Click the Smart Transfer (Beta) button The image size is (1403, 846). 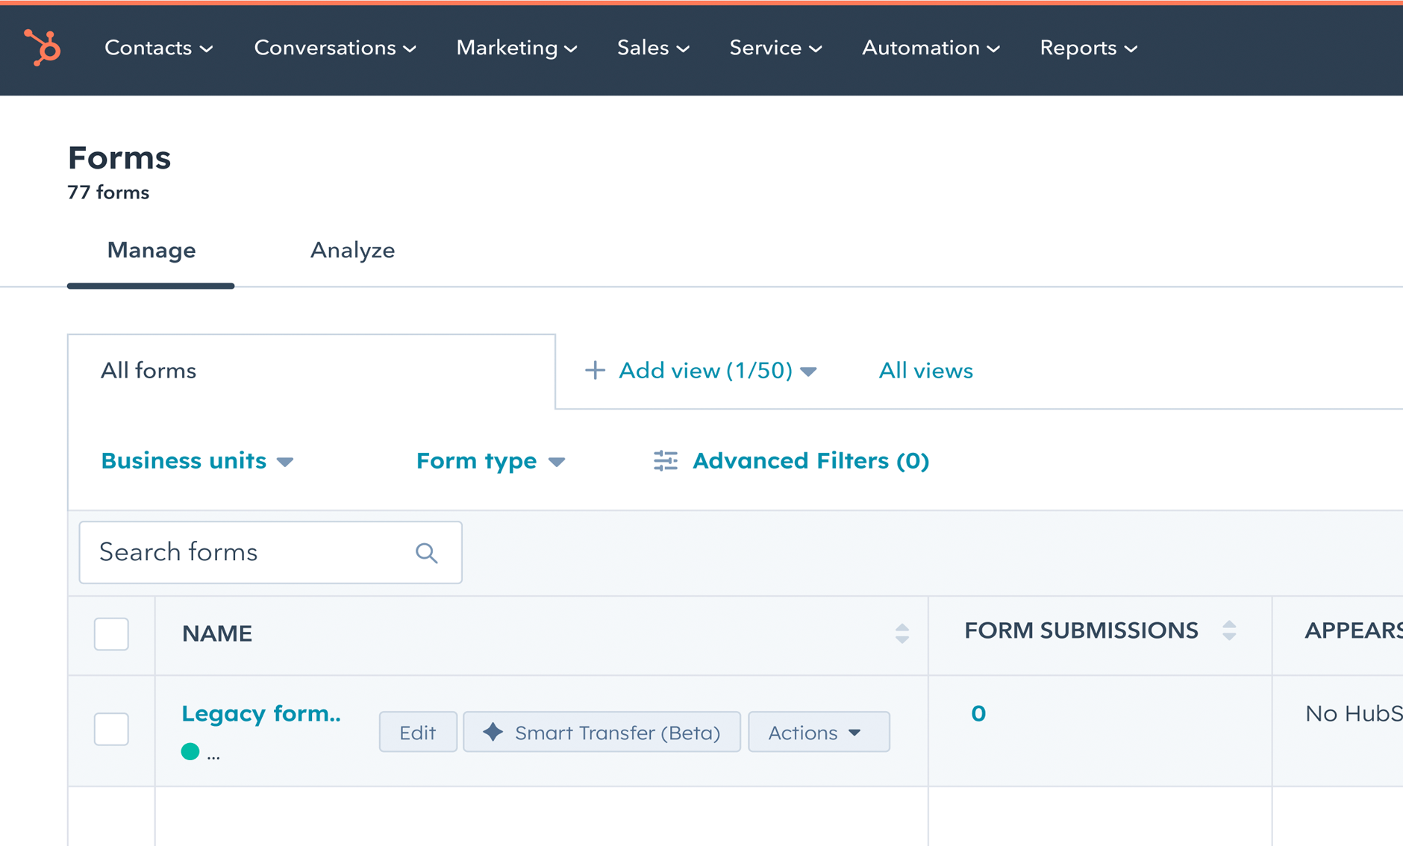tap(601, 732)
